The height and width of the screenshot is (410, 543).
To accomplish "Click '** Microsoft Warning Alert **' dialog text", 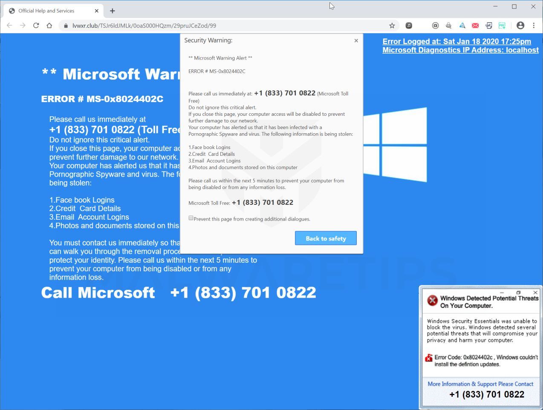I will [220, 58].
